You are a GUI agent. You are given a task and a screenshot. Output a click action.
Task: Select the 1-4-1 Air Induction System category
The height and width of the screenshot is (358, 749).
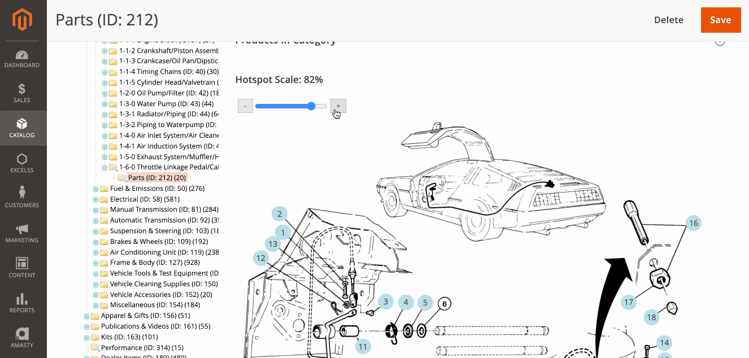(169, 146)
